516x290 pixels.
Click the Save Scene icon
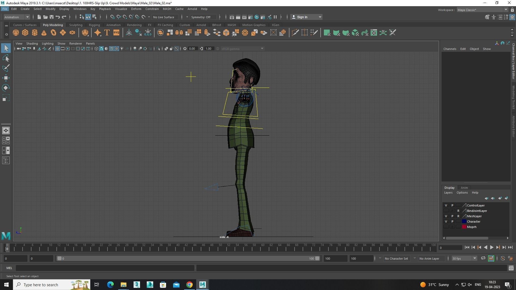pyautogui.click(x=52, y=17)
